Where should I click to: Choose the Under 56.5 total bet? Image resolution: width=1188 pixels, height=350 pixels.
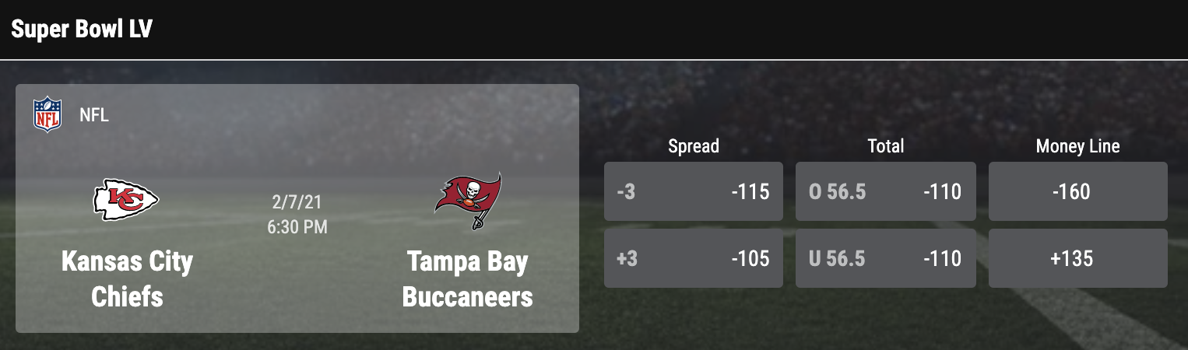click(x=885, y=258)
